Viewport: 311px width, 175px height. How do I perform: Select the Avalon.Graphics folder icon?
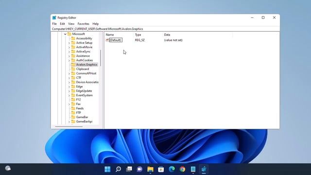pyautogui.click(x=73, y=65)
